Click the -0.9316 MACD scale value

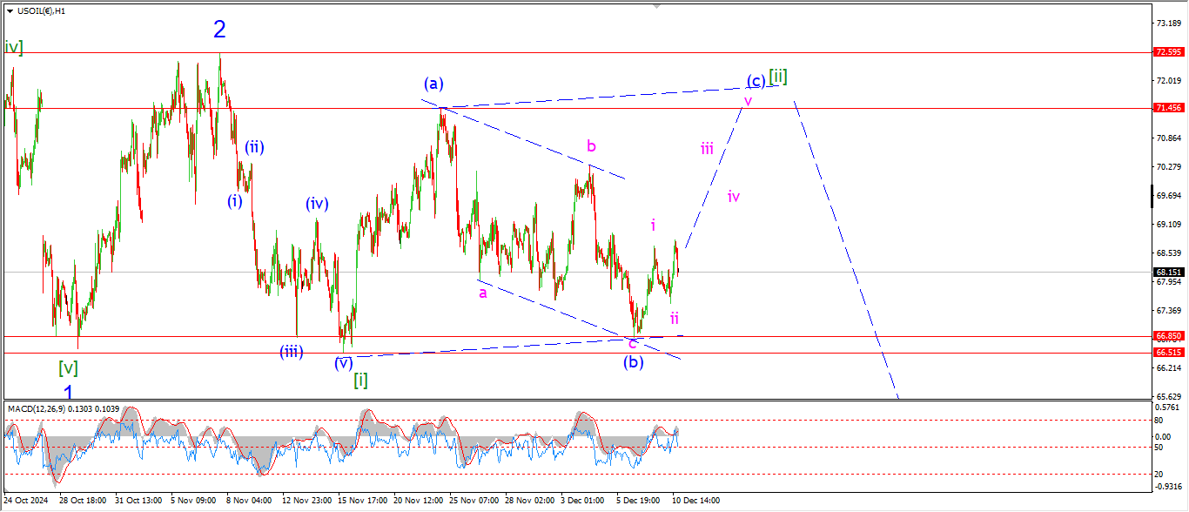1167,487
